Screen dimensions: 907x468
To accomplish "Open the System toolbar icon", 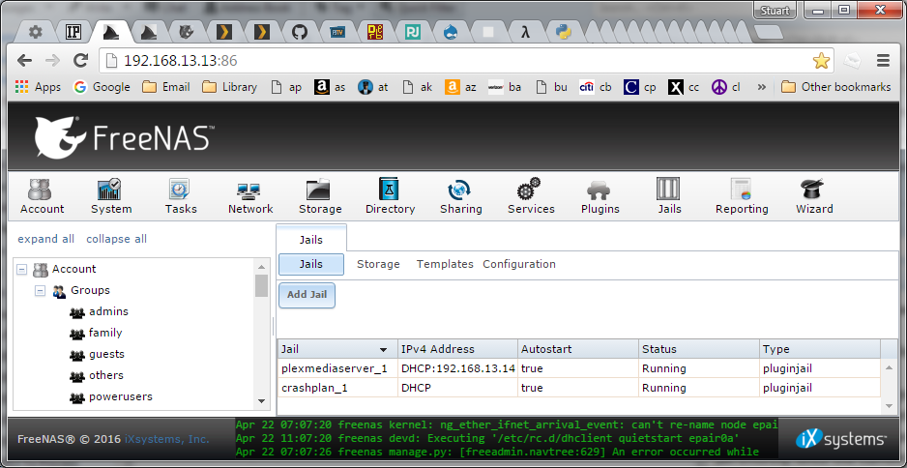I will [111, 196].
